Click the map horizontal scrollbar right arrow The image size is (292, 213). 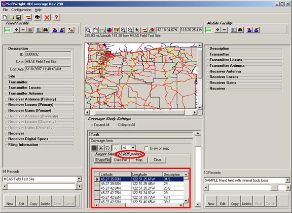(195, 112)
